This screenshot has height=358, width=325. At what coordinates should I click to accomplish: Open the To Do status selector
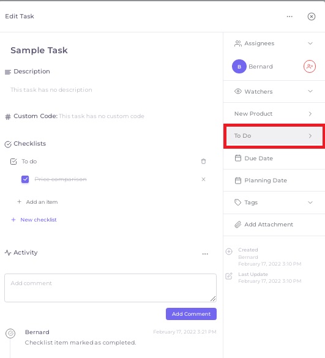click(274, 136)
